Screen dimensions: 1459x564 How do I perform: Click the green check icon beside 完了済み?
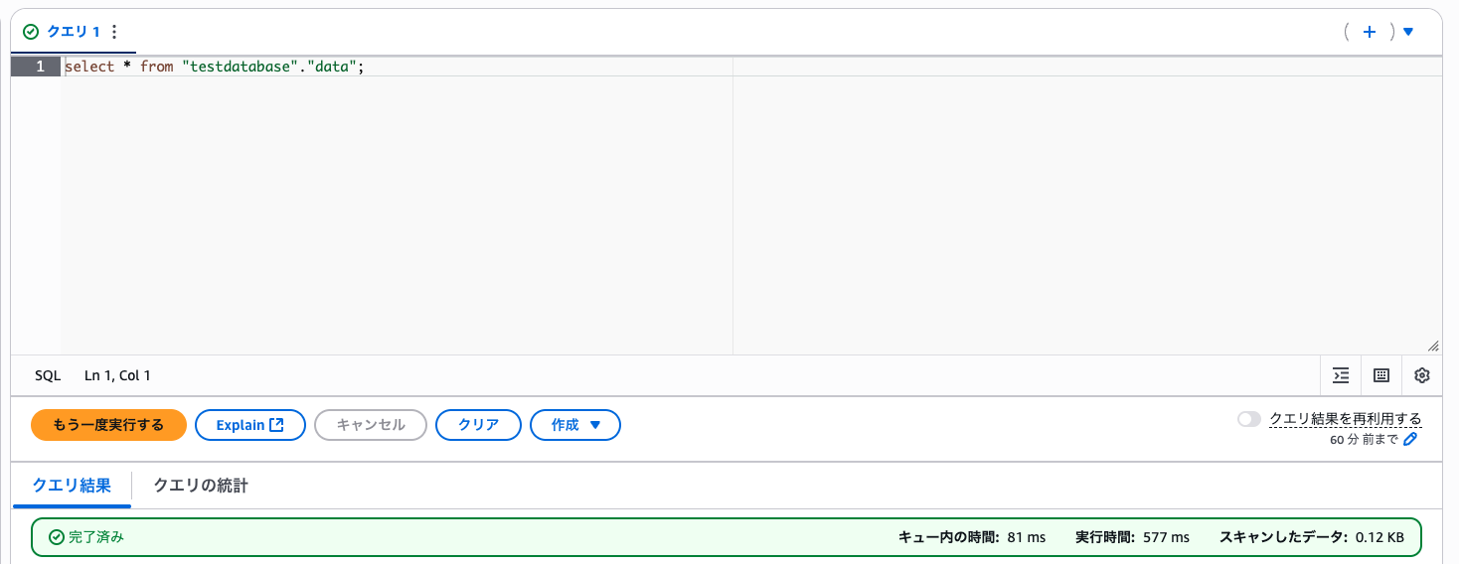57,537
